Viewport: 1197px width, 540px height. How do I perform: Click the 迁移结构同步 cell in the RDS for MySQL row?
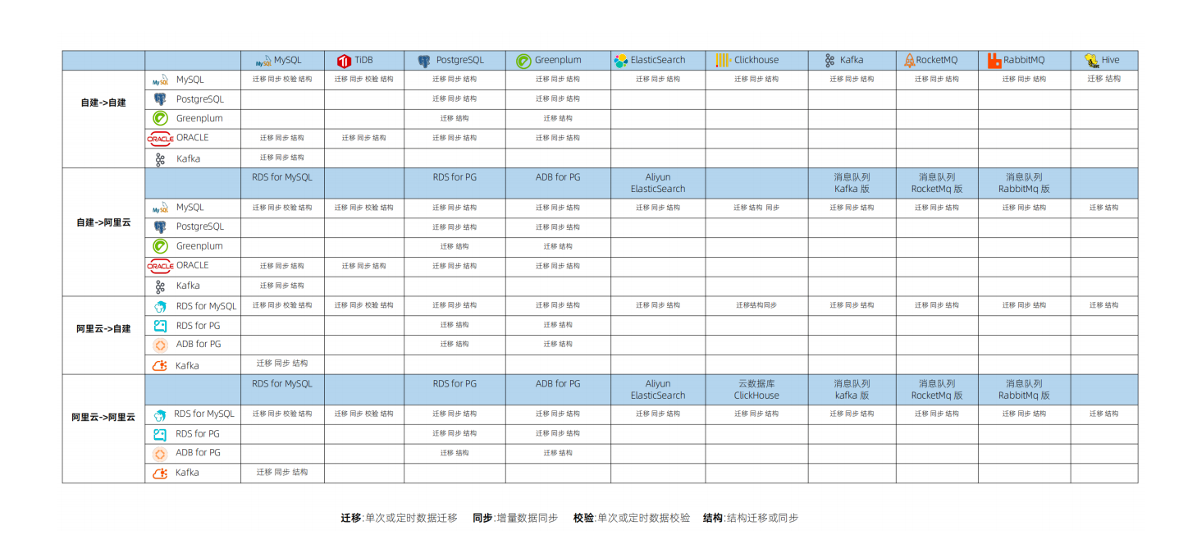pyautogui.click(x=756, y=306)
